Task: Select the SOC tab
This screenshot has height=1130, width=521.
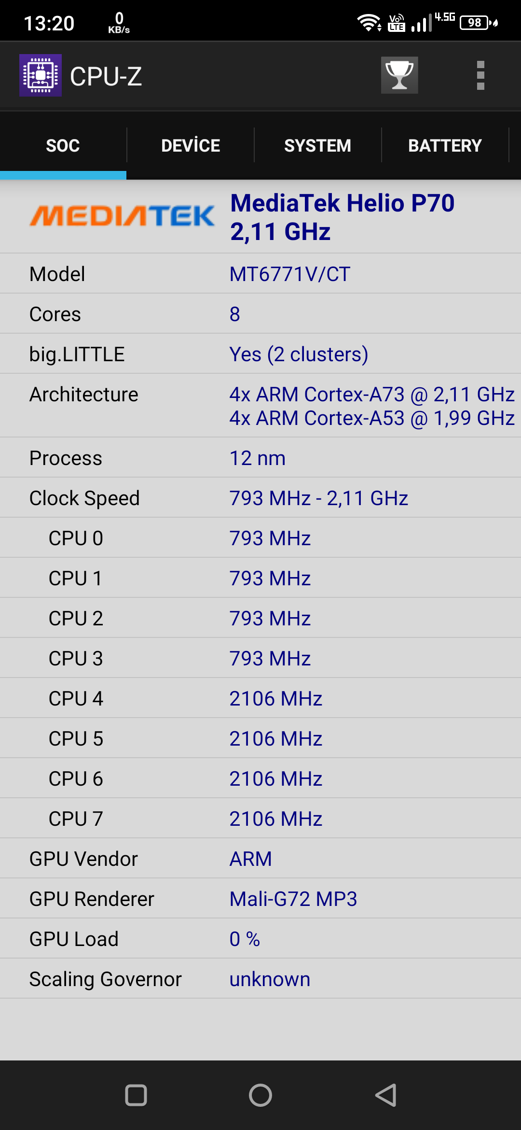Action: click(63, 145)
